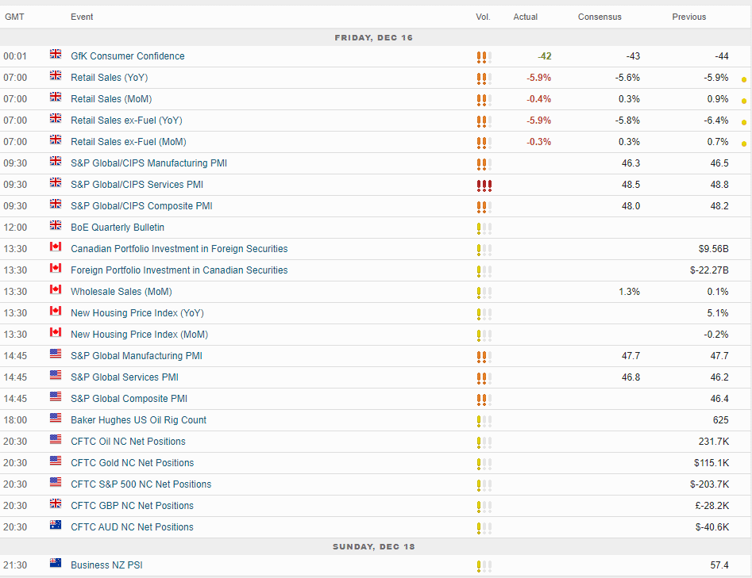
Task: Click the Canada flag beside New Housing Price Index (YoY)
Action: click(x=55, y=312)
